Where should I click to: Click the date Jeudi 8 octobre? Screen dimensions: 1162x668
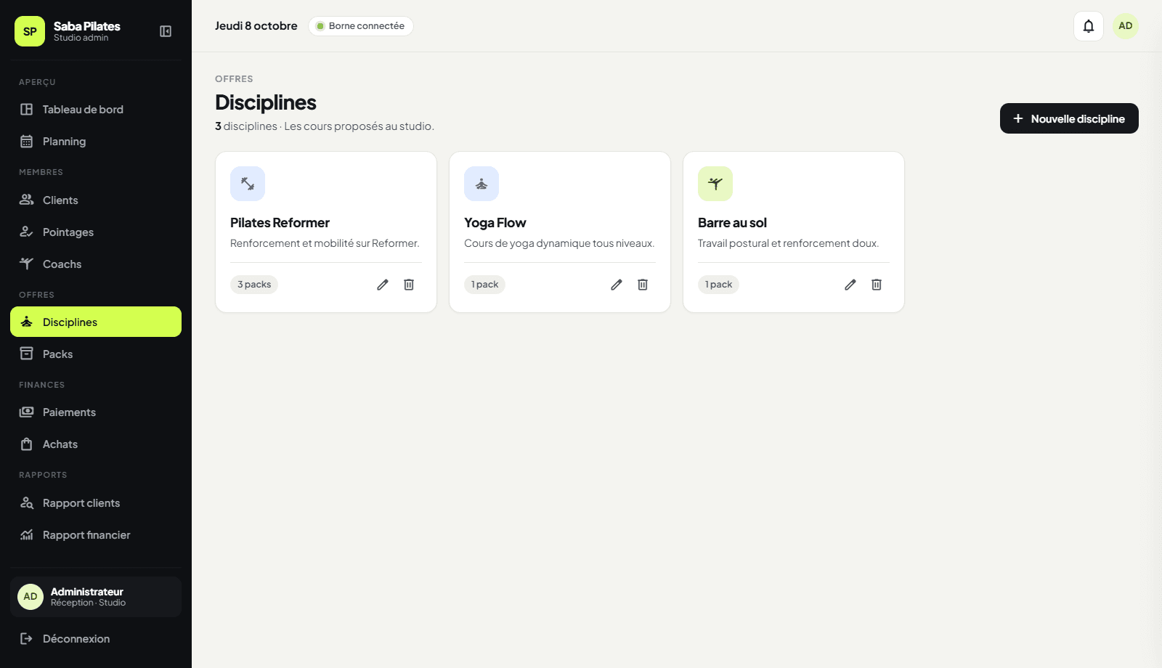[256, 26]
